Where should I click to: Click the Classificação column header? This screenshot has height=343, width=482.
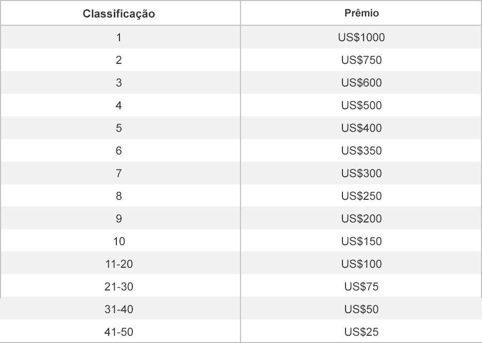pyautogui.click(x=118, y=14)
